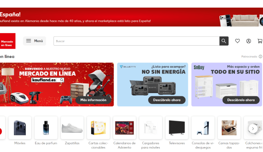
Task: Click Descúbrelo ahora on Bluetti banner
Action: point(167,100)
